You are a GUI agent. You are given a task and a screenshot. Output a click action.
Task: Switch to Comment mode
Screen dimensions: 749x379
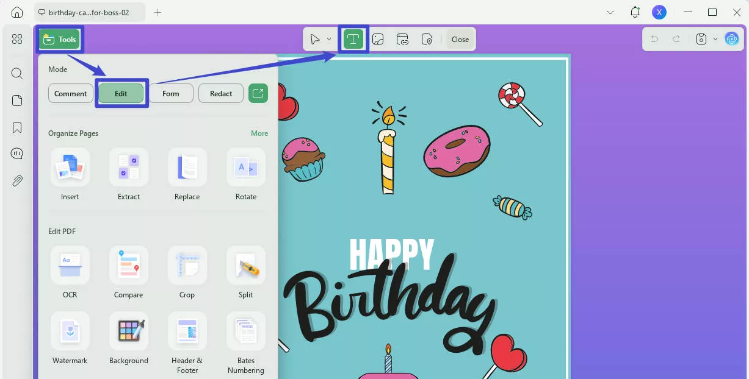(70, 93)
